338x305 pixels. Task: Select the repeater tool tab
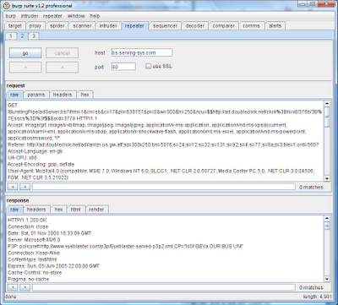click(134, 25)
